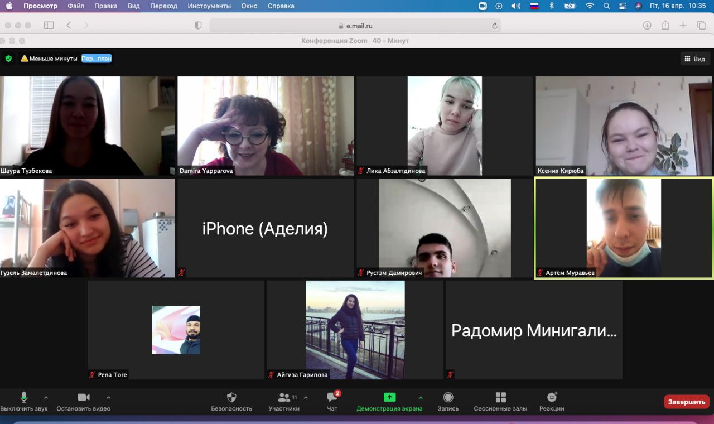Screen dimensions: 714x424
Task: End the meeting with Завершить button
Action: 686,402
